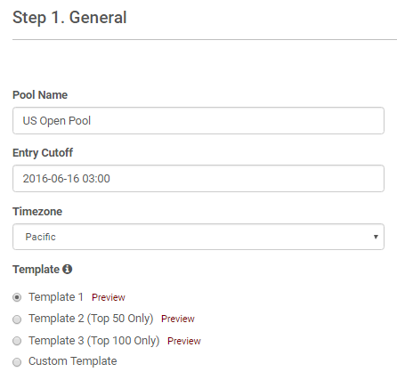Select the Template 3 radio circle

point(17,341)
